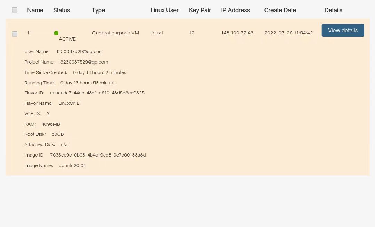Click the Image ID value 7633ce9e

coord(98,155)
